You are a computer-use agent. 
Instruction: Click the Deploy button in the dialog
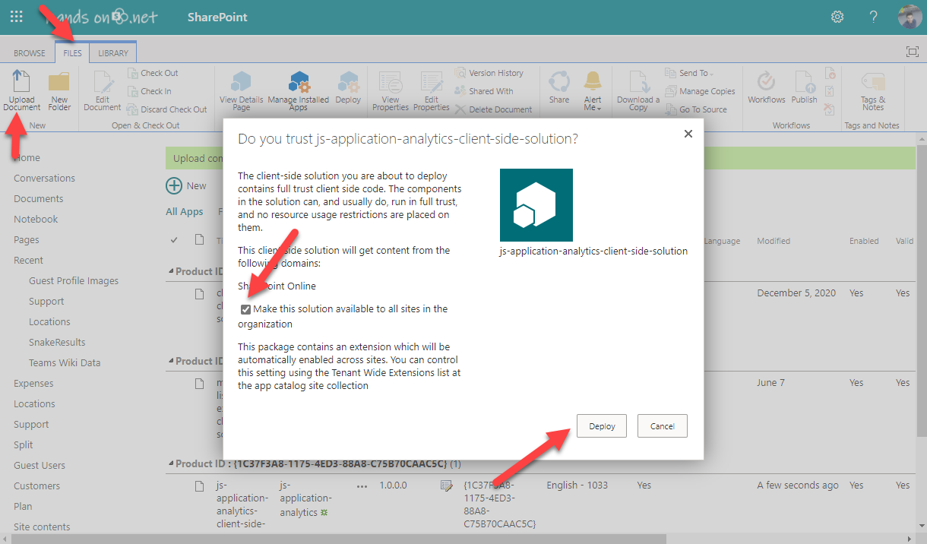pyautogui.click(x=601, y=425)
